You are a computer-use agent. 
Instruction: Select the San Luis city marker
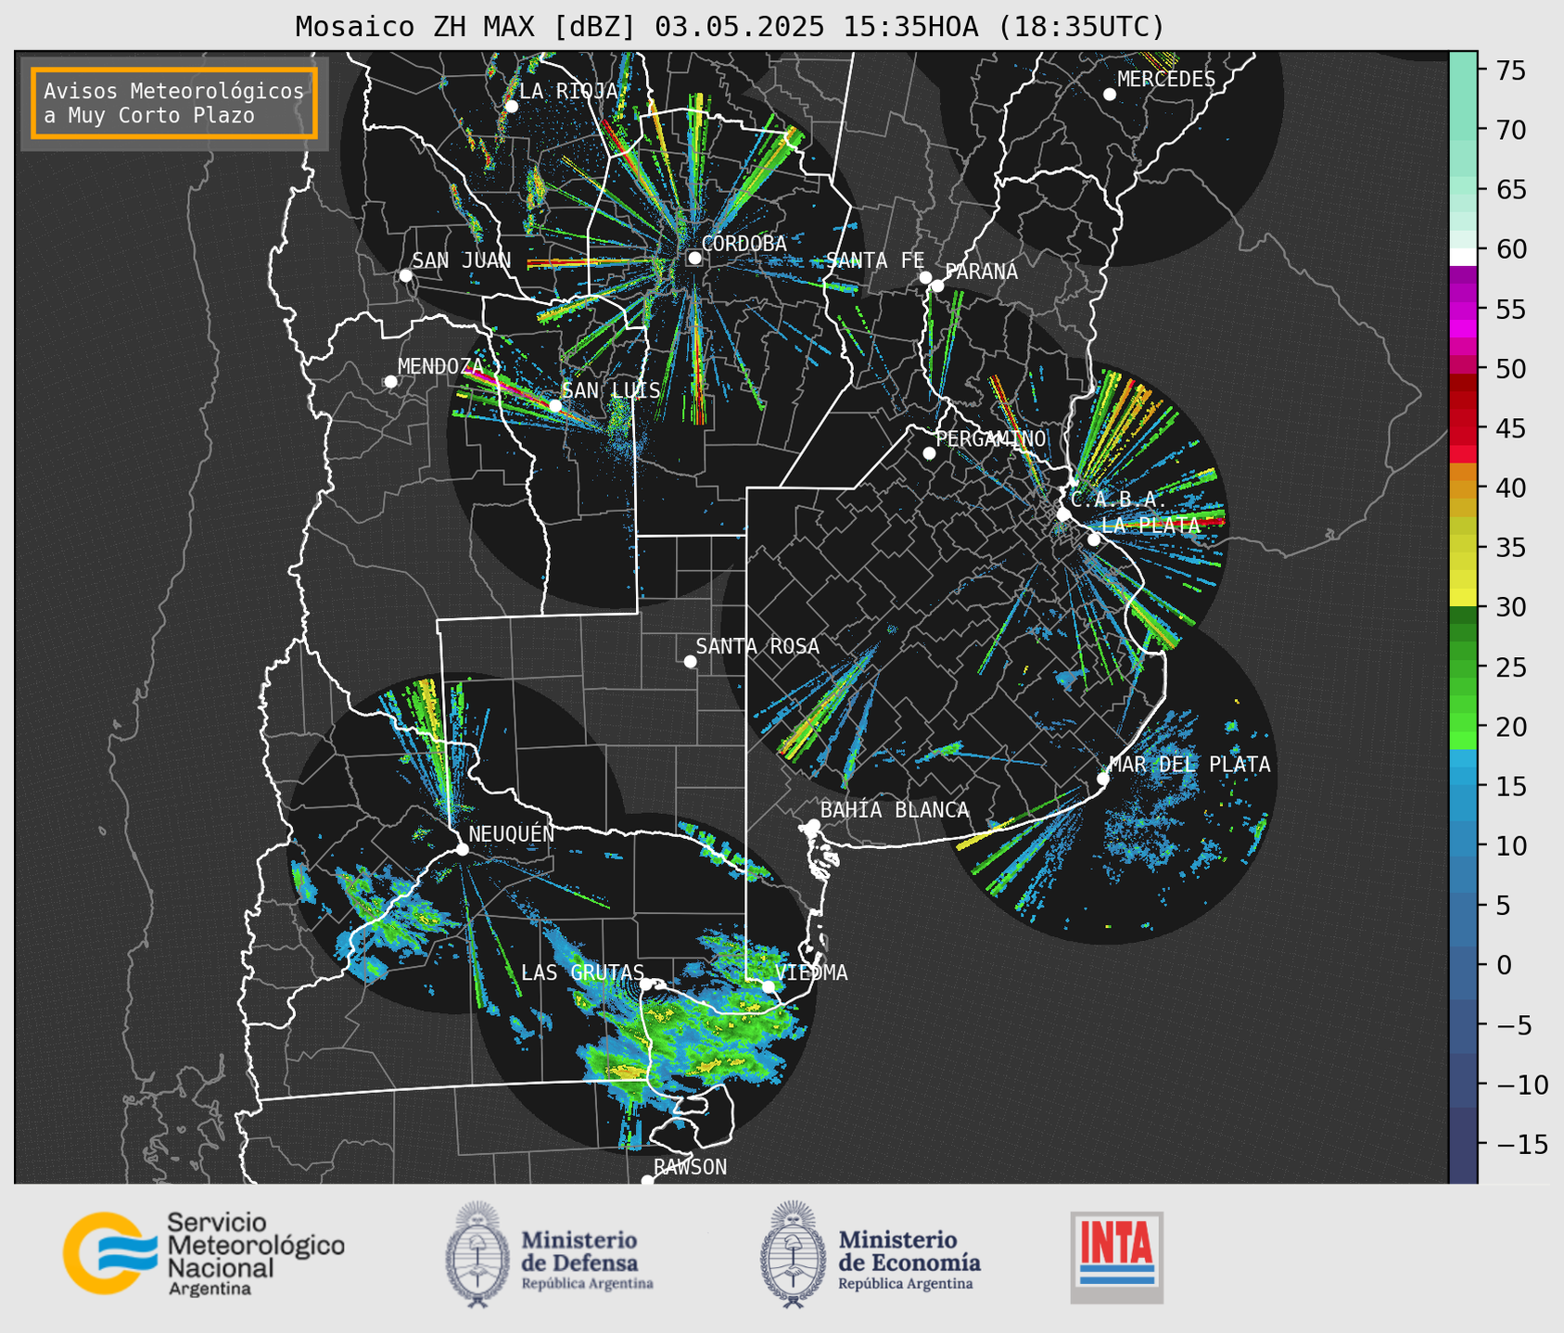tap(554, 405)
